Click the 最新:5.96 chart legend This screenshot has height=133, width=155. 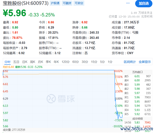pyautogui.click(x=29, y=67)
